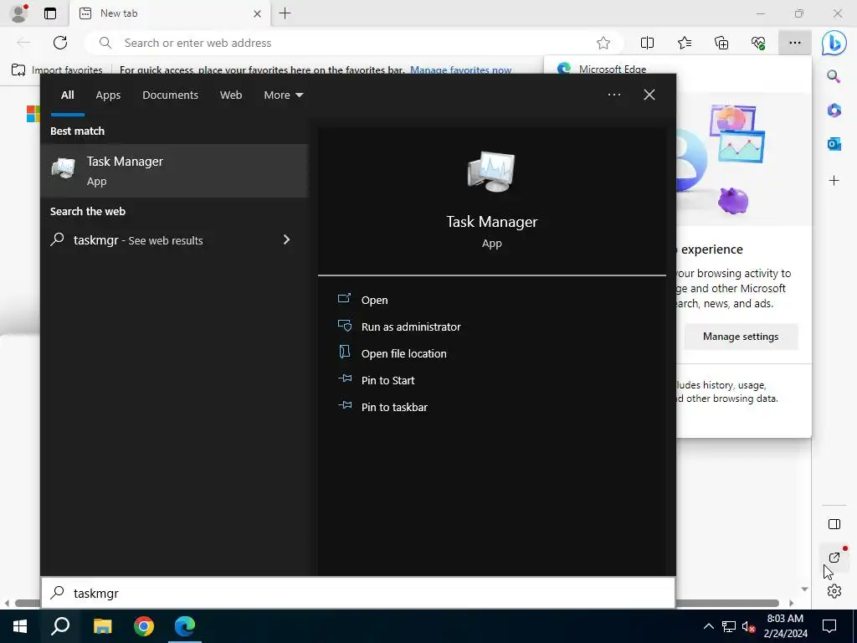Refresh the Edge page
The image size is (857, 643).
(60, 43)
